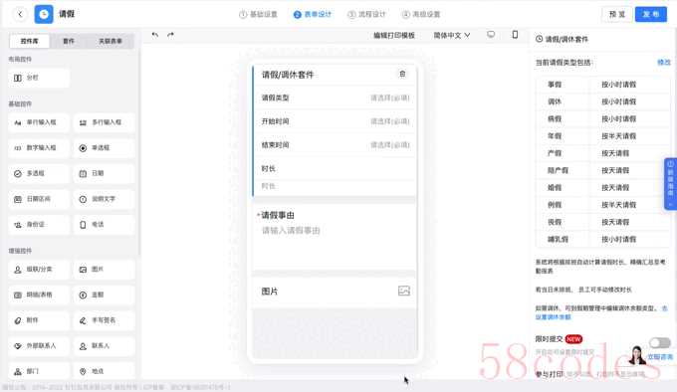Viewport: 677px width, 392px height.
Task: Select the 时长 field in form
Action: [x=336, y=177]
